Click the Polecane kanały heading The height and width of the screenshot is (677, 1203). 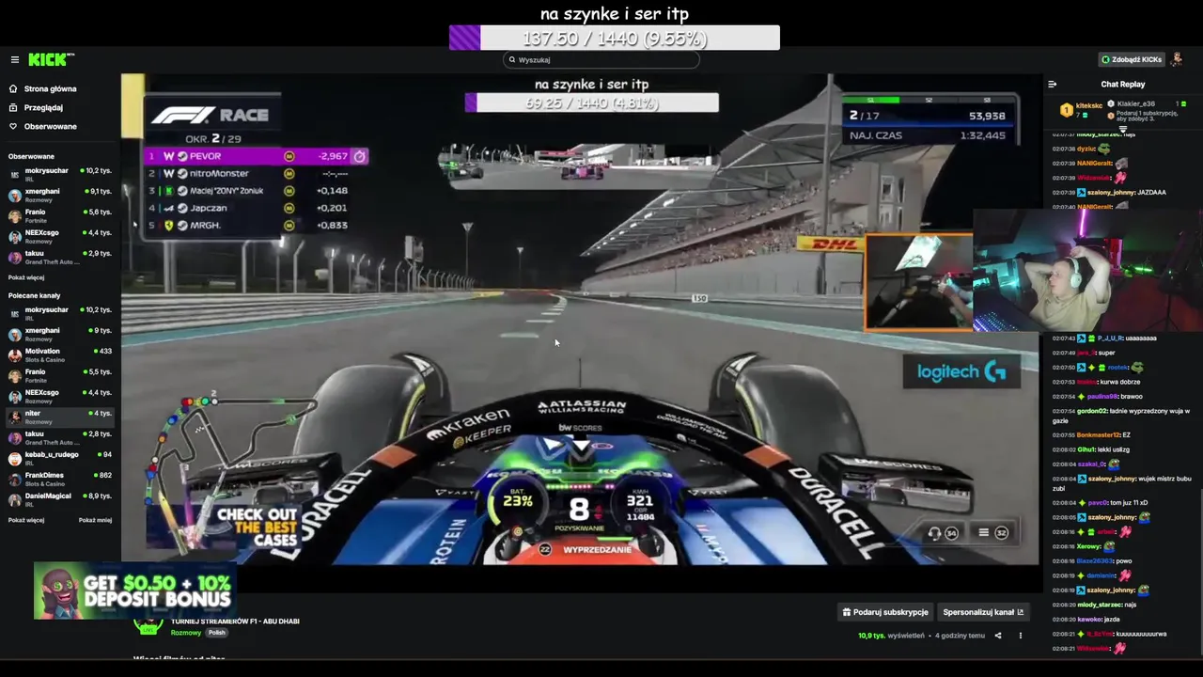(34, 295)
